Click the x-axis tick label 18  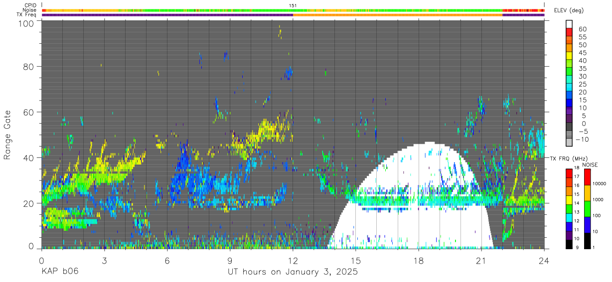[x=419, y=260]
